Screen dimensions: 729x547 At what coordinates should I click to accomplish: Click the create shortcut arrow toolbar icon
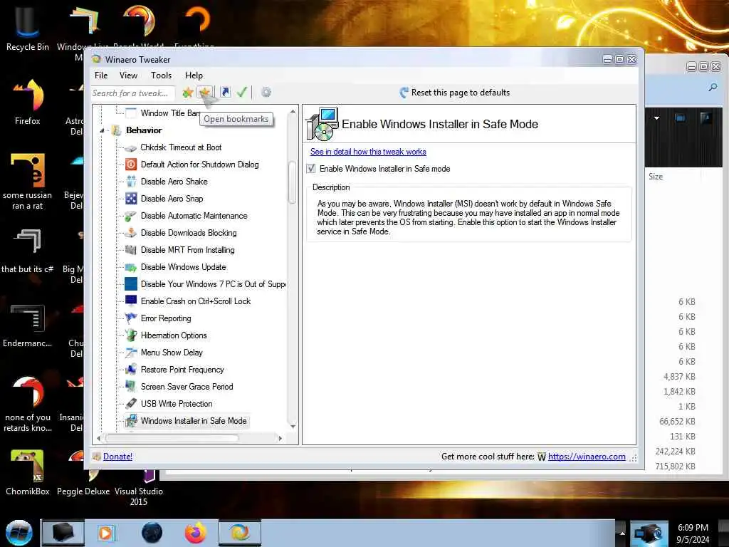[x=225, y=92]
